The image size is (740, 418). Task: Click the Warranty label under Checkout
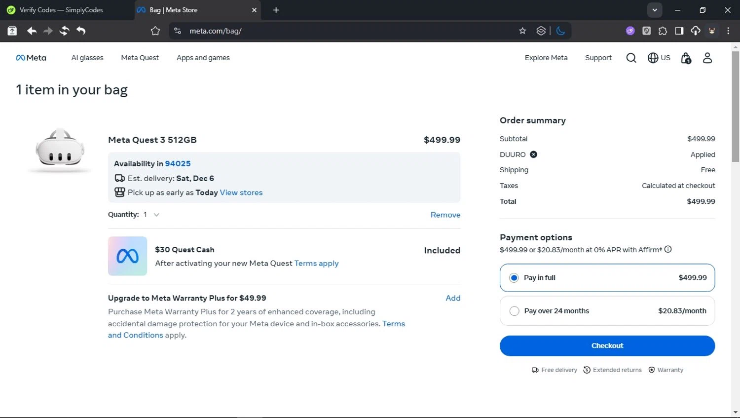(x=670, y=370)
